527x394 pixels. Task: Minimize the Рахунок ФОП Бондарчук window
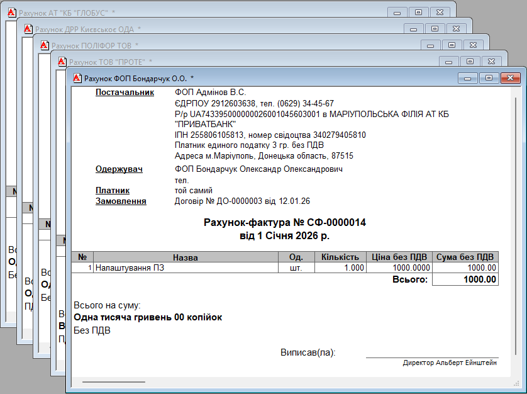coord(467,78)
